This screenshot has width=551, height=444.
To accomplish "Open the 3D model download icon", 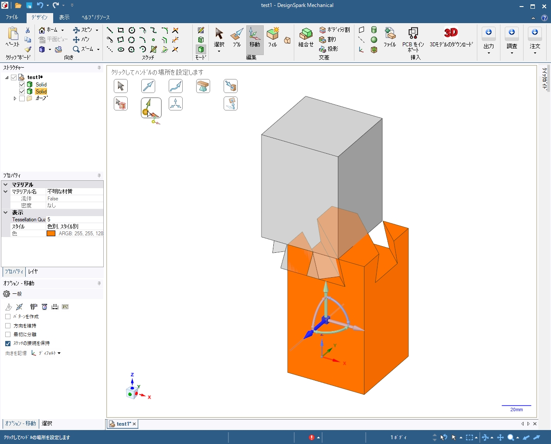I will (451, 33).
